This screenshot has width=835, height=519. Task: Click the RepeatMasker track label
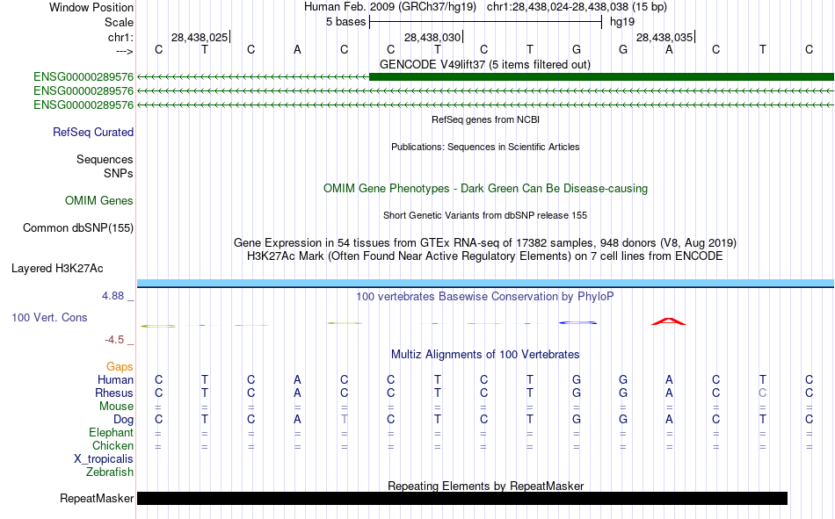pyautogui.click(x=97, y=499)
